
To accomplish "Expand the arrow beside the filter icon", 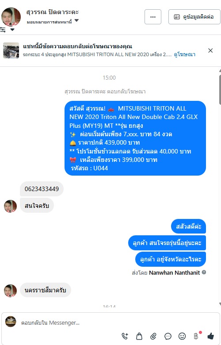I will click(x=12, y=30).
